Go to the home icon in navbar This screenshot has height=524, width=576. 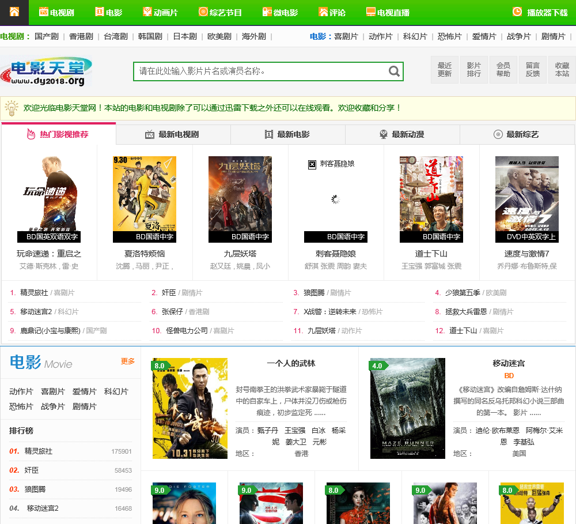[x=14, y=12]
